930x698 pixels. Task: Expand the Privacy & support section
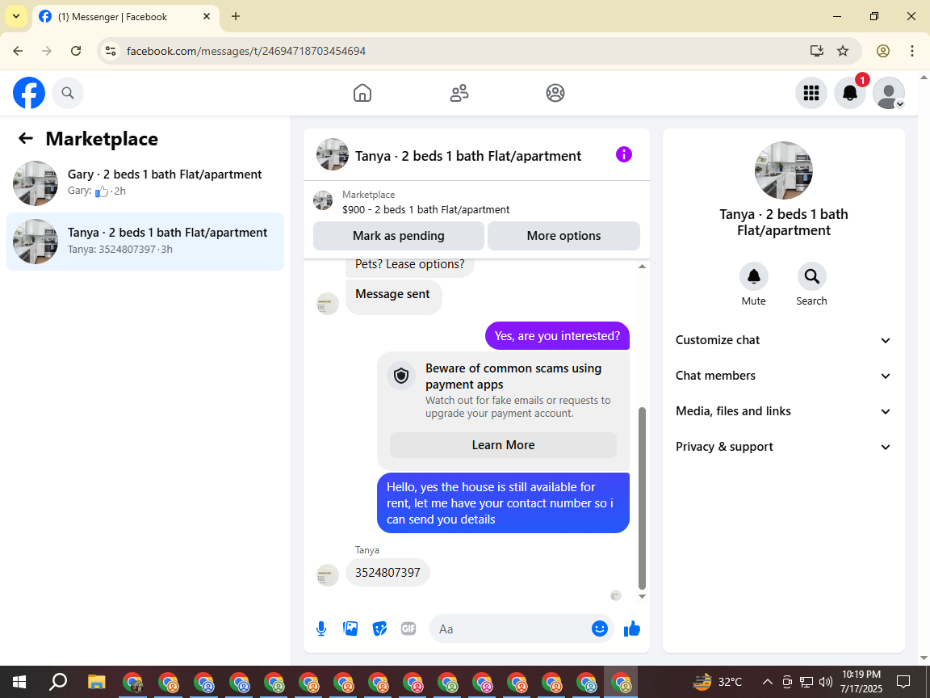[x=784, y=447]
